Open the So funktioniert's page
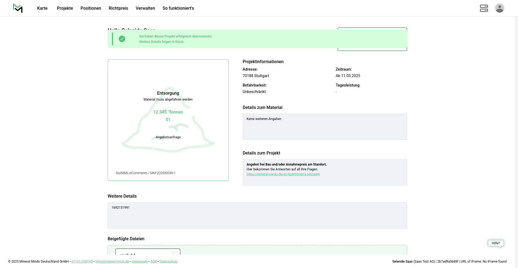 coord(178,8)
